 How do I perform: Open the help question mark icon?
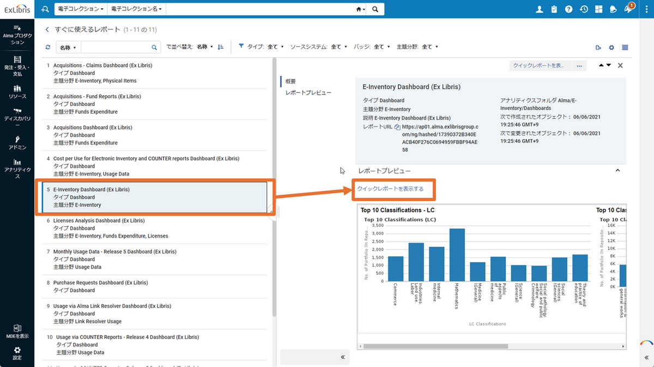pos(569,9)
